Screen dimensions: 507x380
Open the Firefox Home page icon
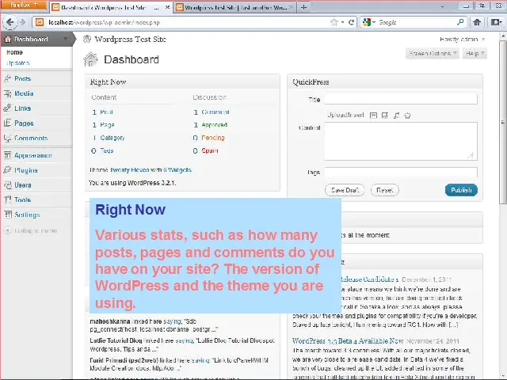477,22
